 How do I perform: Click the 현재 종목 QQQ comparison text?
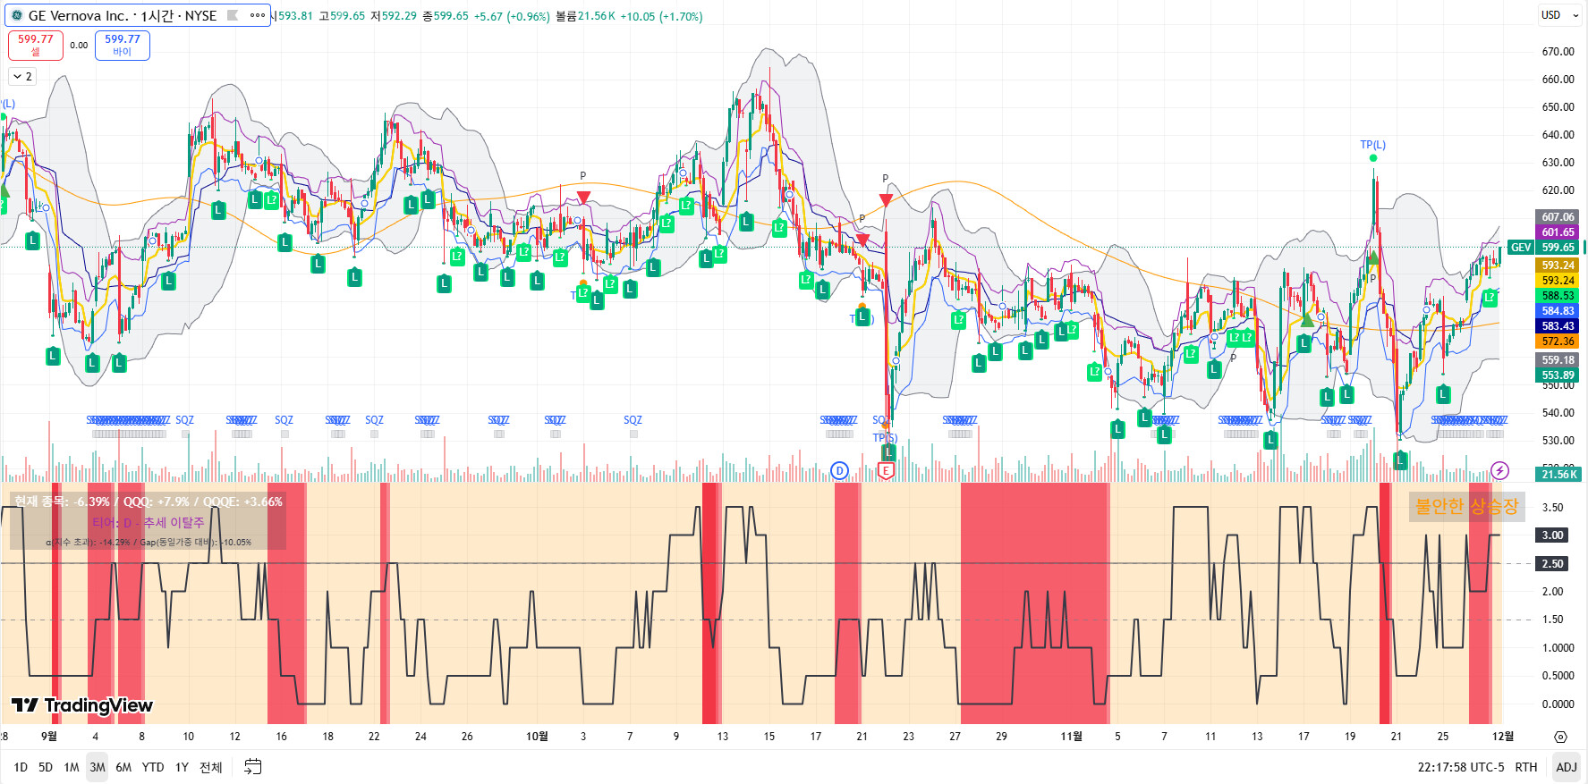coord(149,502)
